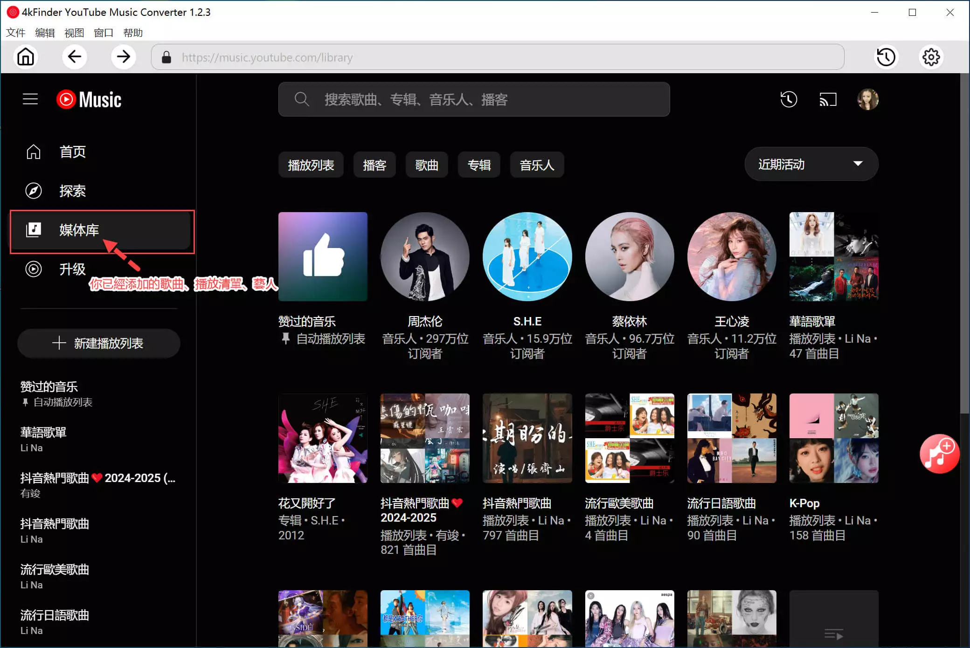Open the 周杰伦 artist thumbnail
This screenshot has height=648, width=970.
(x=425, y=256)
